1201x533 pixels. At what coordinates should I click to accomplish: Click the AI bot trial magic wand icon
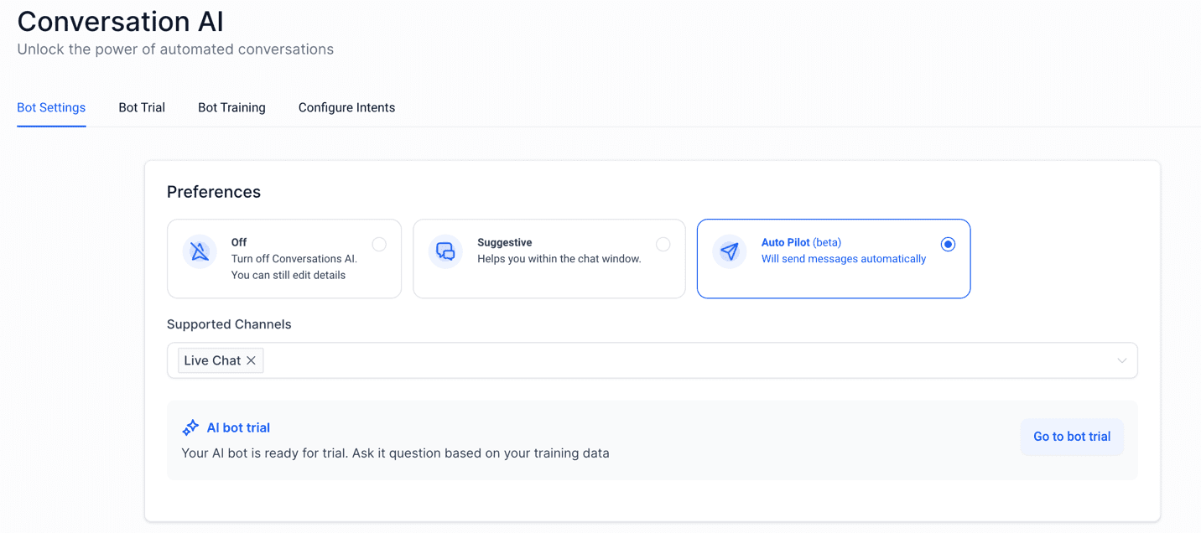pyautogui.click(x=191, y=427)
